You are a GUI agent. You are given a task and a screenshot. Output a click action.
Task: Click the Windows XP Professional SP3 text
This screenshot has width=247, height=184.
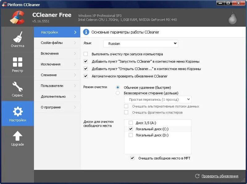pyautogui.click(x=100, y=16)
